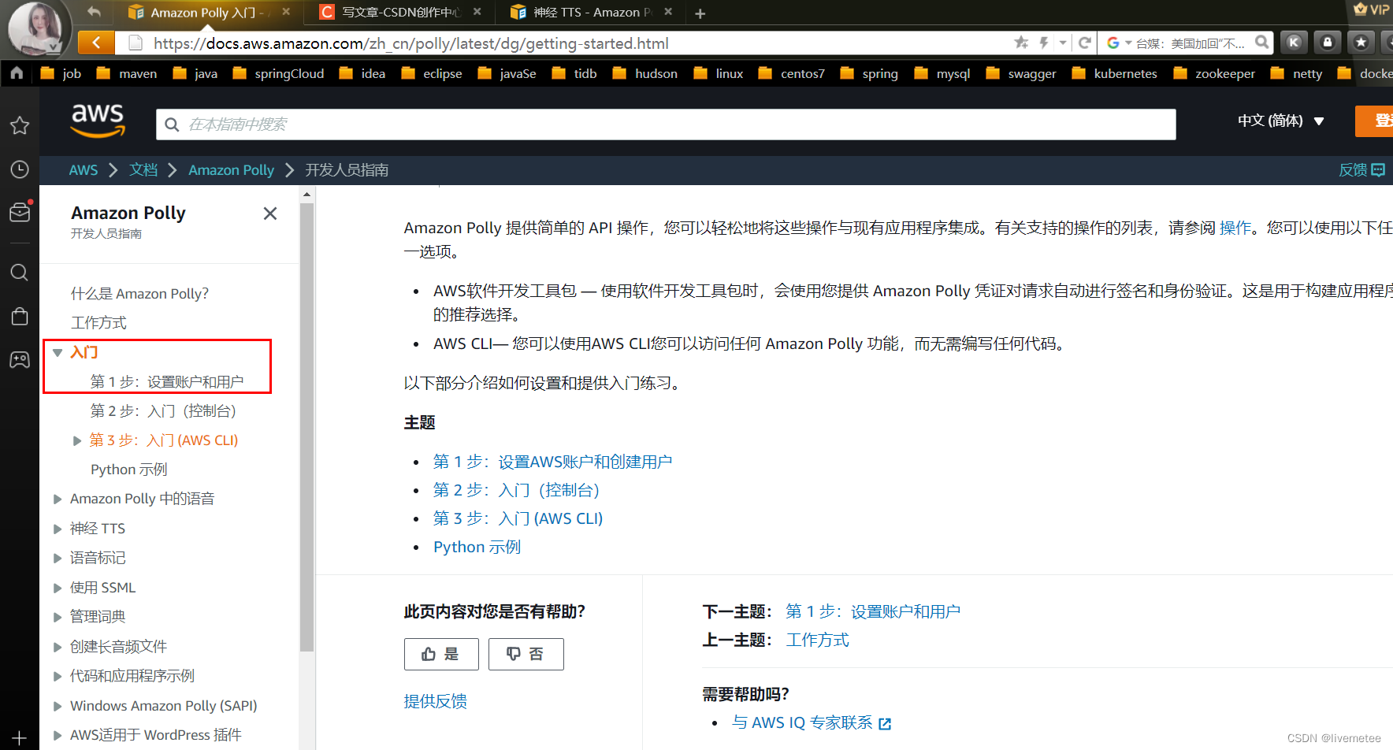Switch to the 神经 TTS - Amazon tab

591,13
